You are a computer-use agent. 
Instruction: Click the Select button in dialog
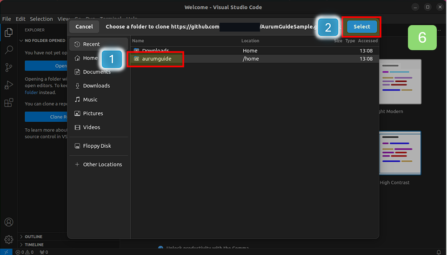(362, 26)
